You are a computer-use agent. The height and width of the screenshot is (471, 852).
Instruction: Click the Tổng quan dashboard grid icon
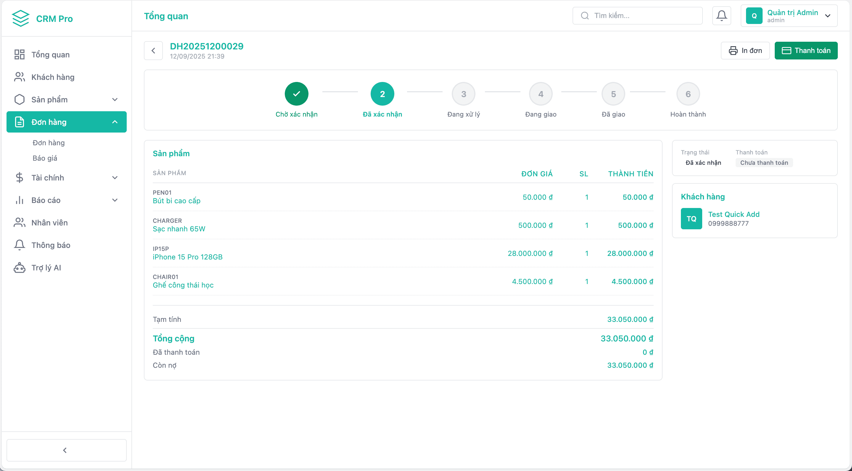tap(20, 54)
